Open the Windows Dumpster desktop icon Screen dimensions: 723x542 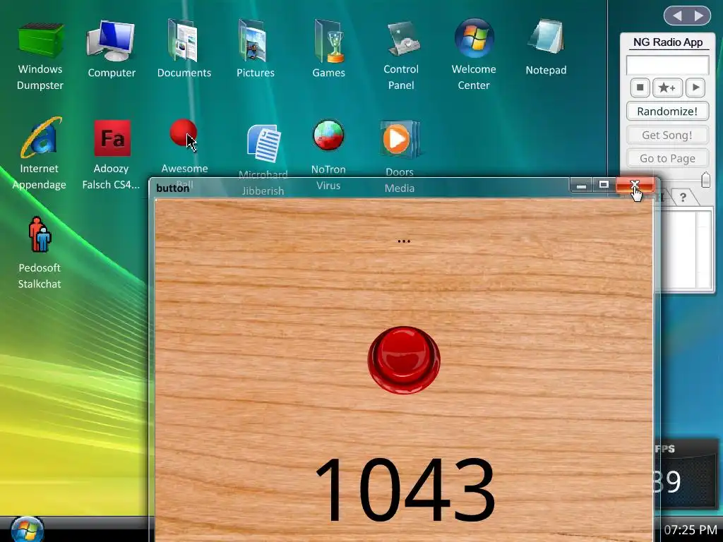(x=40, y=40)
